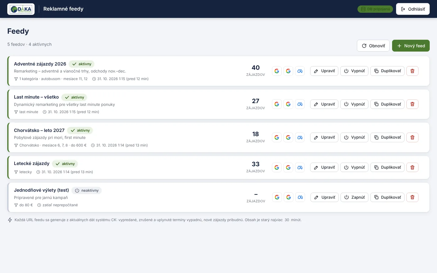Turn off the Adventné zájazdy 2026 feed with Vypnúť

pos(354,71)
